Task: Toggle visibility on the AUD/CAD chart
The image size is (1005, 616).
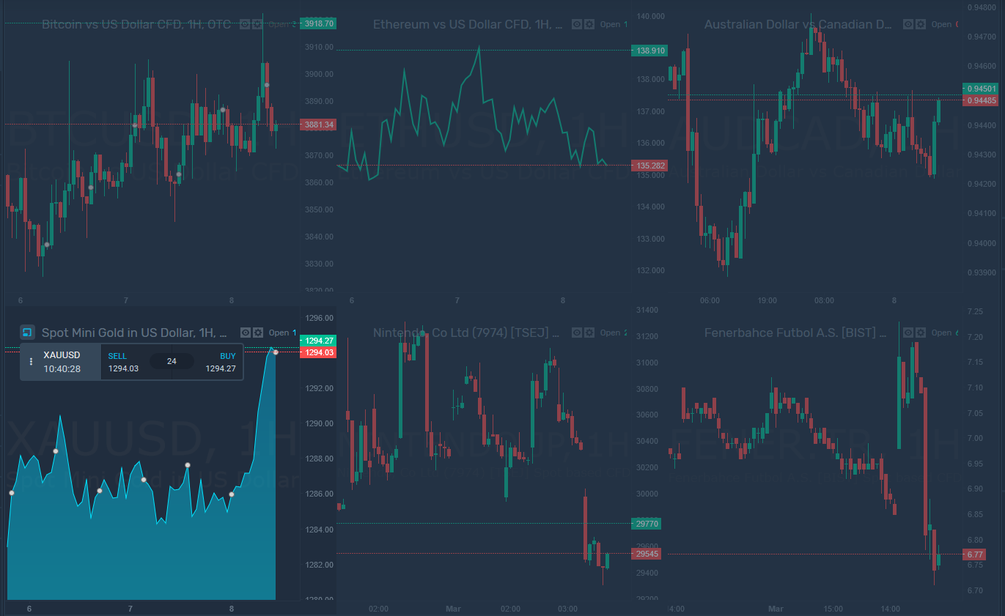Action: tap(908, 24)
